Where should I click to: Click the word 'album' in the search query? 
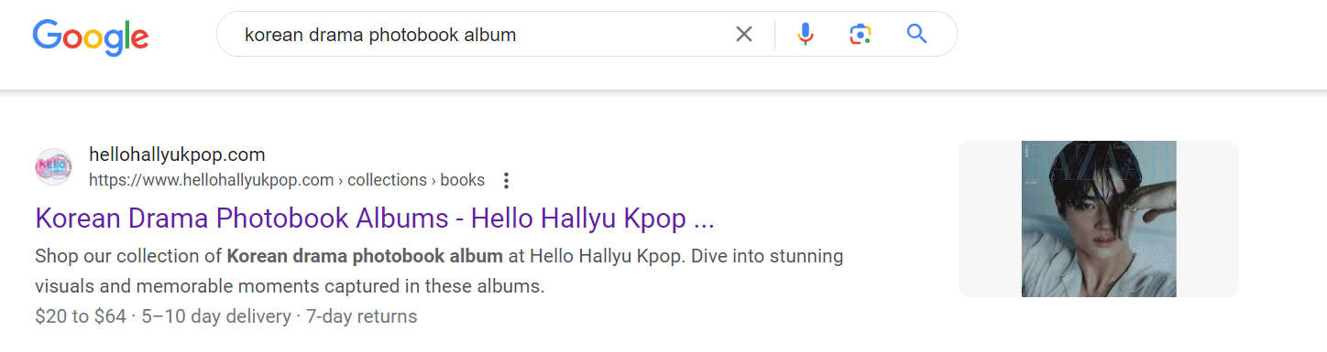point(490,35)
